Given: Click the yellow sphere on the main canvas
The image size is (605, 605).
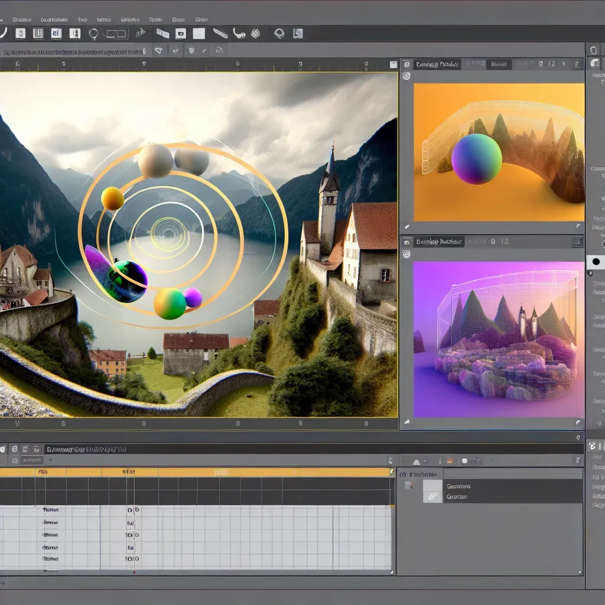Looking at the screenshot, I should point(112,199).
